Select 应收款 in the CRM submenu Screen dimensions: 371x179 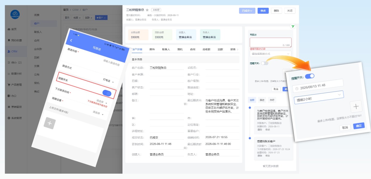(x=38, y=49)
